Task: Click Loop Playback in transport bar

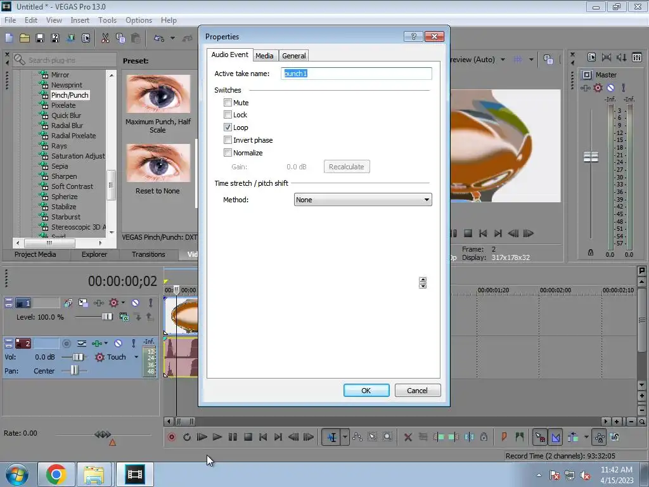Action: click(x=187, y=437)
